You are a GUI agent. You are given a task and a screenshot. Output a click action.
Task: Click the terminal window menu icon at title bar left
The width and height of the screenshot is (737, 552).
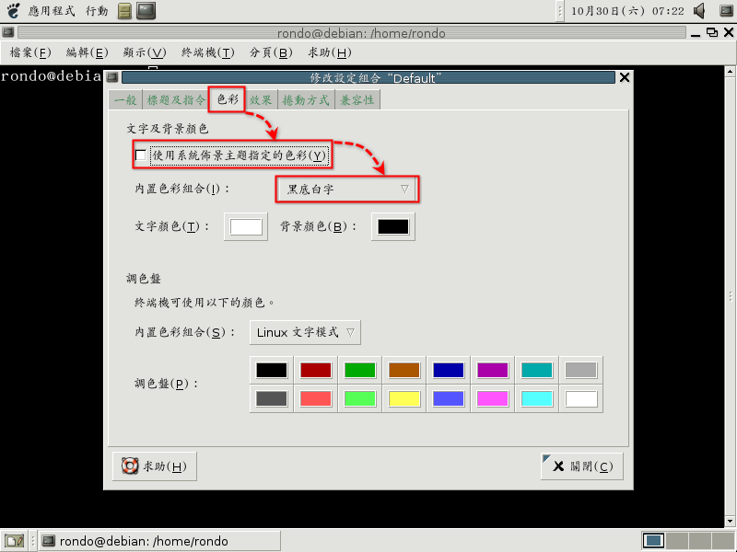click(7, 33)
